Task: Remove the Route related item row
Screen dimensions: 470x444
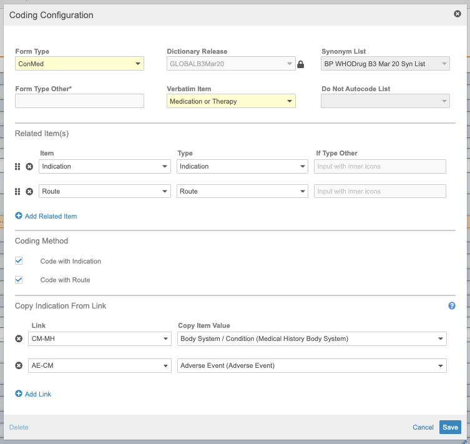Action: (29, 192)
